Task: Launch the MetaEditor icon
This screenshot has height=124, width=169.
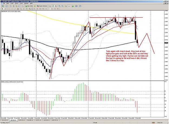Action: click(35, 6)
